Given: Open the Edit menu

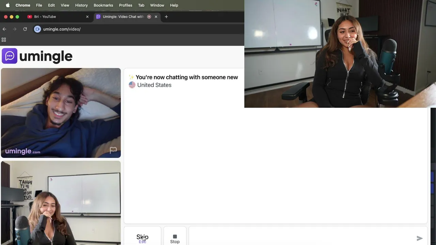Looking at the screenshot, I should (x=51, y=5).
